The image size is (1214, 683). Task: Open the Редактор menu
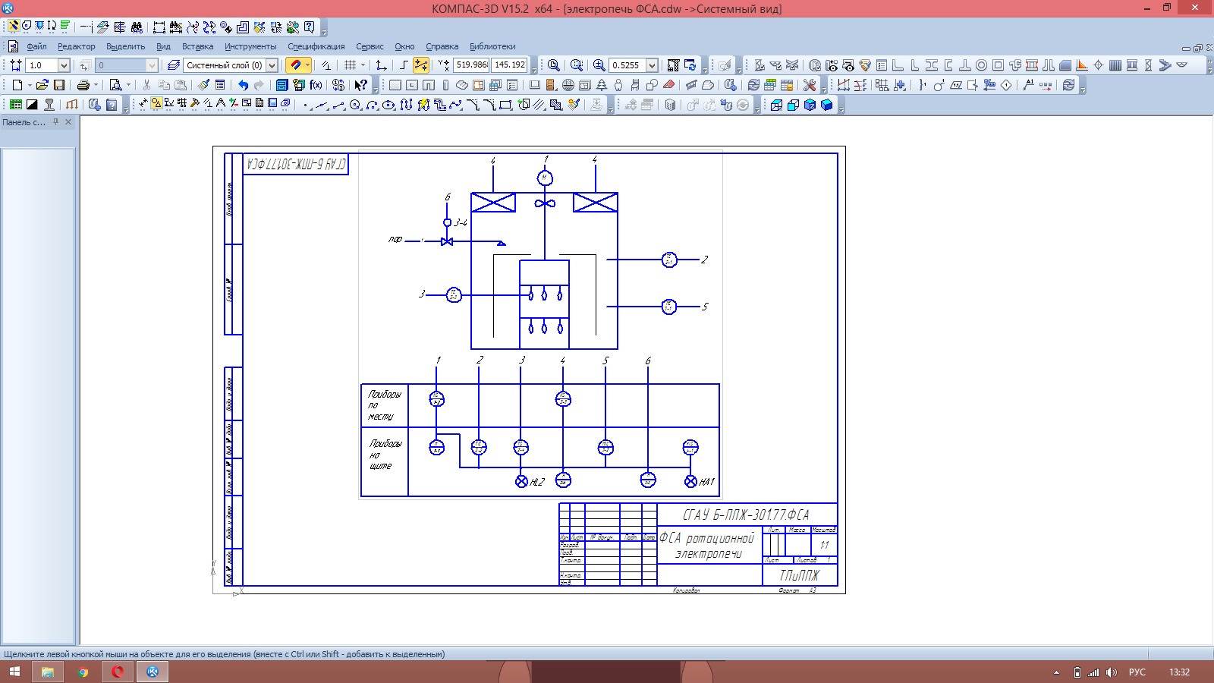(76, 46)
